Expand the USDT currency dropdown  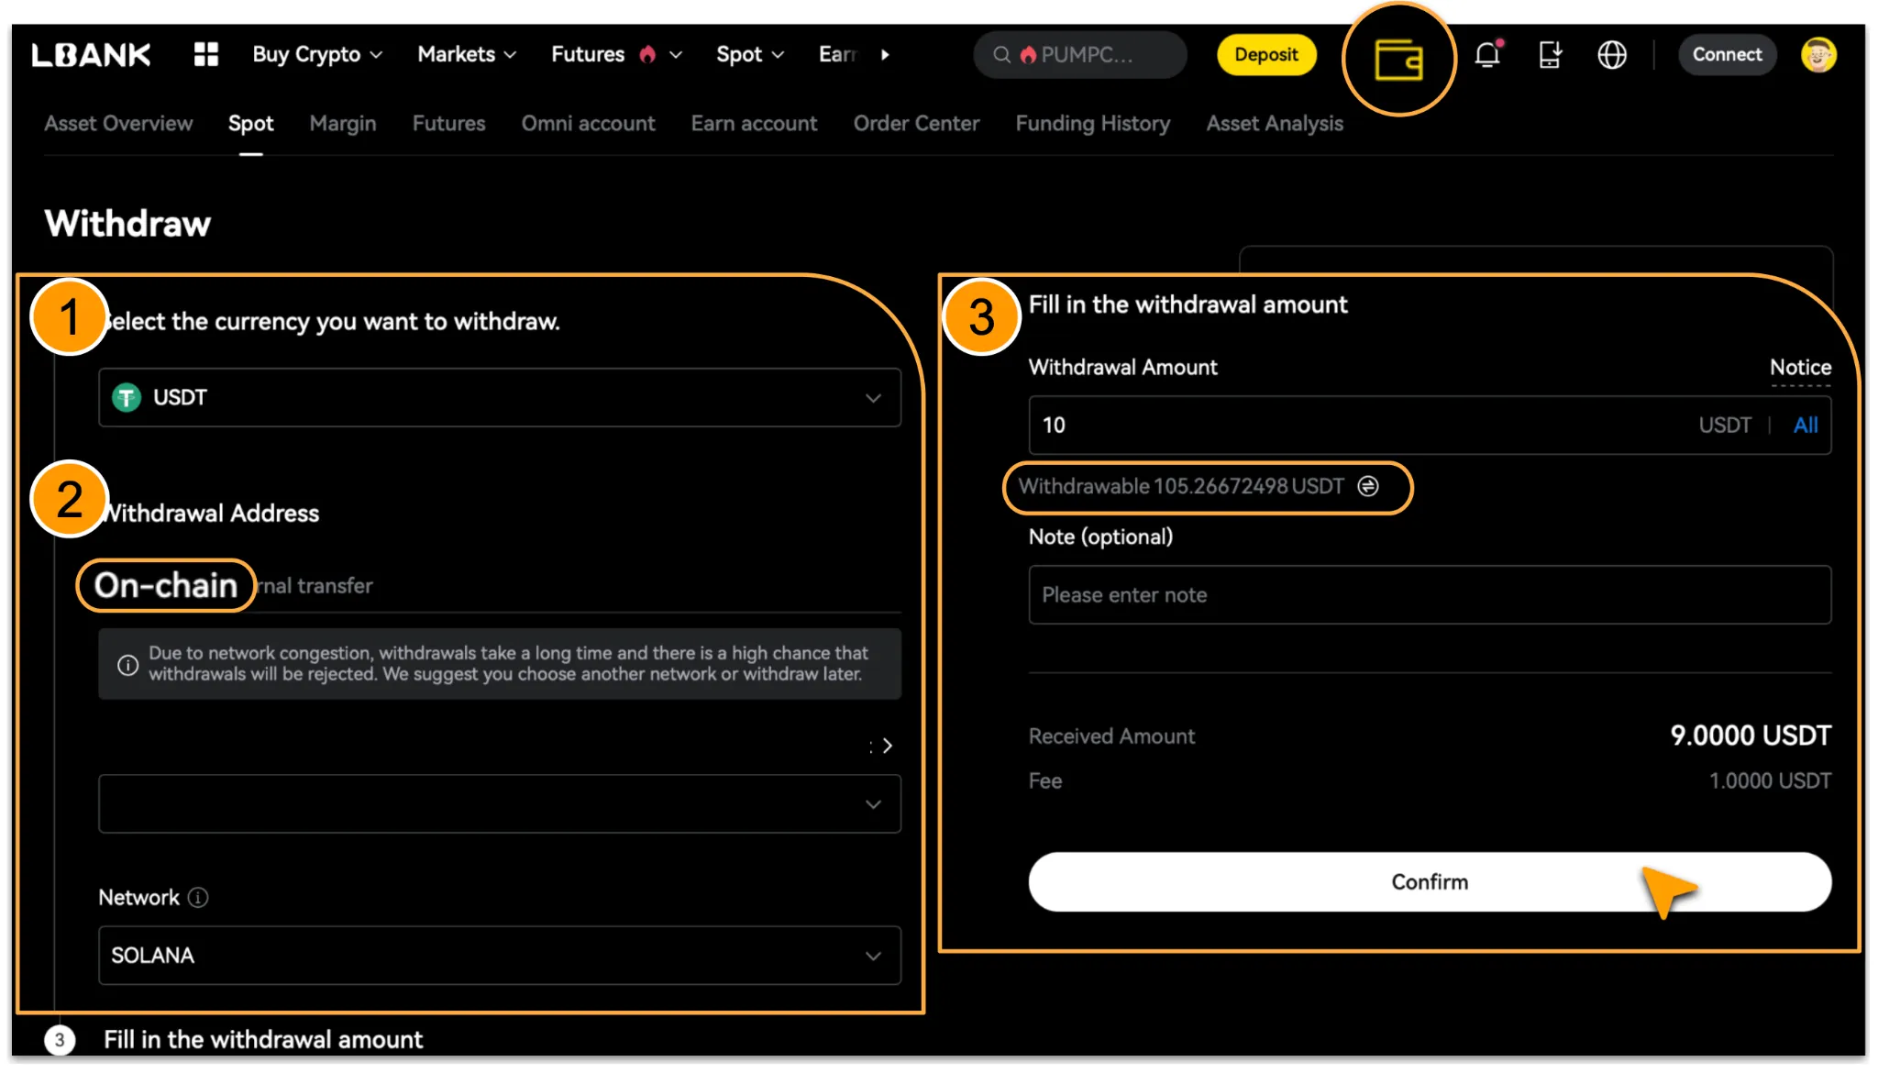pos(500,398)
